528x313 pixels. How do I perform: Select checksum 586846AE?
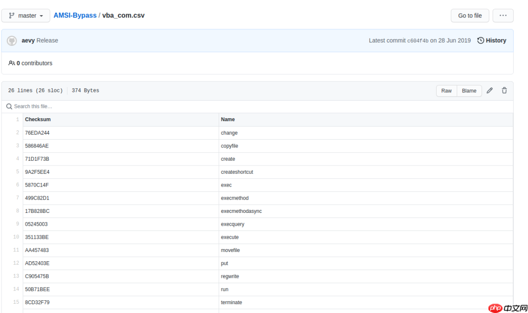37,146
